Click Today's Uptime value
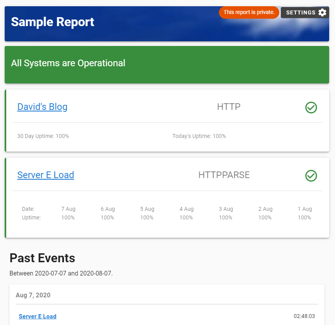Screen dimensions: 335x325 [199, 136]
